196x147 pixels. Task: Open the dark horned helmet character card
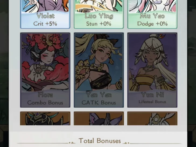45,118
